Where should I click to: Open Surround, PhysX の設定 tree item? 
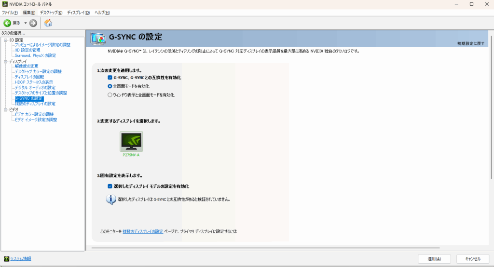35,55
